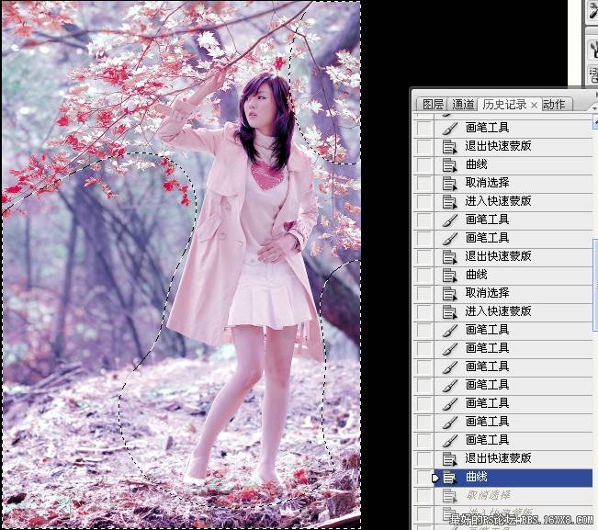Viewport: 598px width, 530px height.
Task: Set history brush source box for first 进入快速蒙版
Action: (423, 201)
